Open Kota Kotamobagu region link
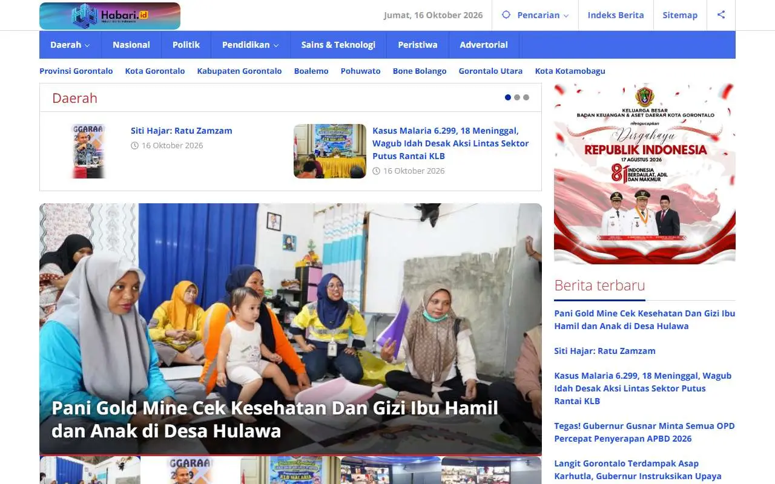The image size is (775, 484). pyautogui.click(x=570, y=71)
